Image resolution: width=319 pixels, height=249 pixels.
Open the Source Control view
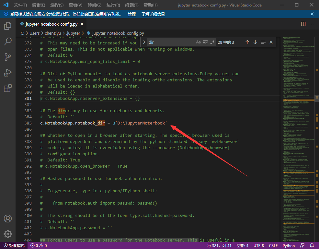click(8, 57)
